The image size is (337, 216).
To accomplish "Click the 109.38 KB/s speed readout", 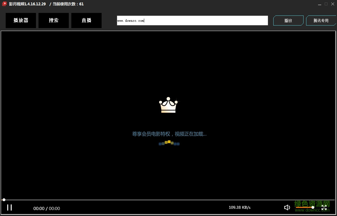I will [239, 207].
